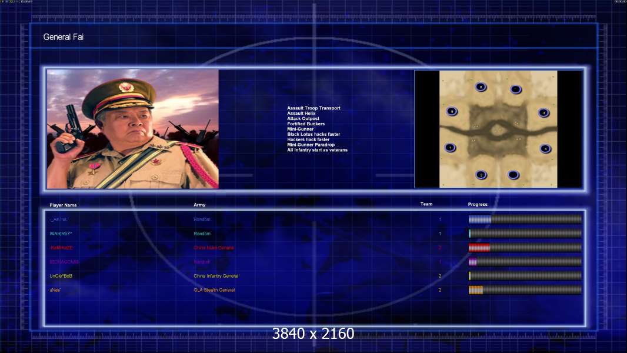
Task: Click the empty start slot at map bottom
Action: click(x=513, y=175)
